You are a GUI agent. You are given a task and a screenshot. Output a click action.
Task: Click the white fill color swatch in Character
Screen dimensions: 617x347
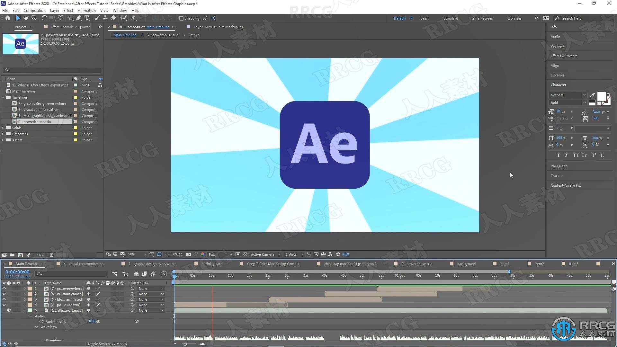click(601, 96)
